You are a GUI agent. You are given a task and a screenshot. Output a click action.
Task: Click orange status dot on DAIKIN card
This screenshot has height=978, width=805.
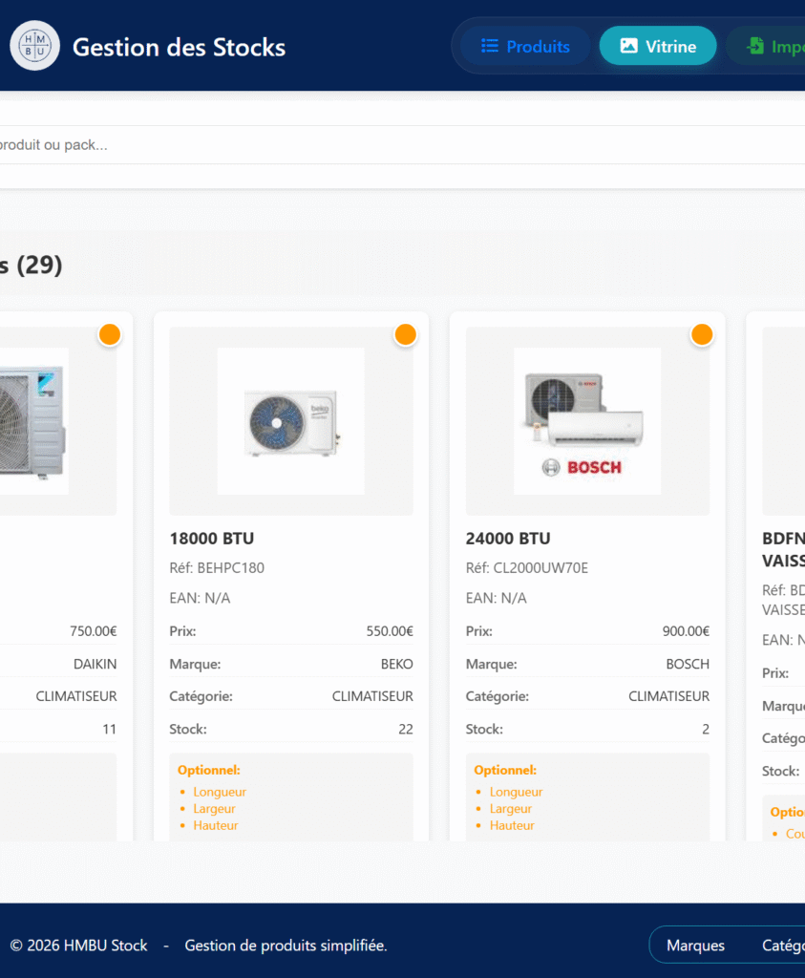(109, 335)
